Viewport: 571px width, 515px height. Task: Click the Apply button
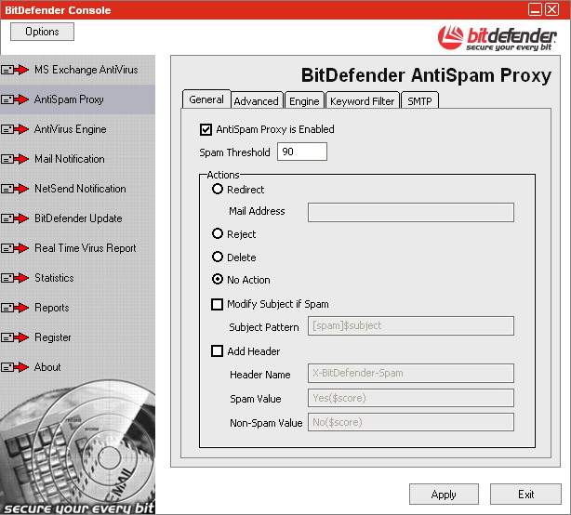coord(444,495)
